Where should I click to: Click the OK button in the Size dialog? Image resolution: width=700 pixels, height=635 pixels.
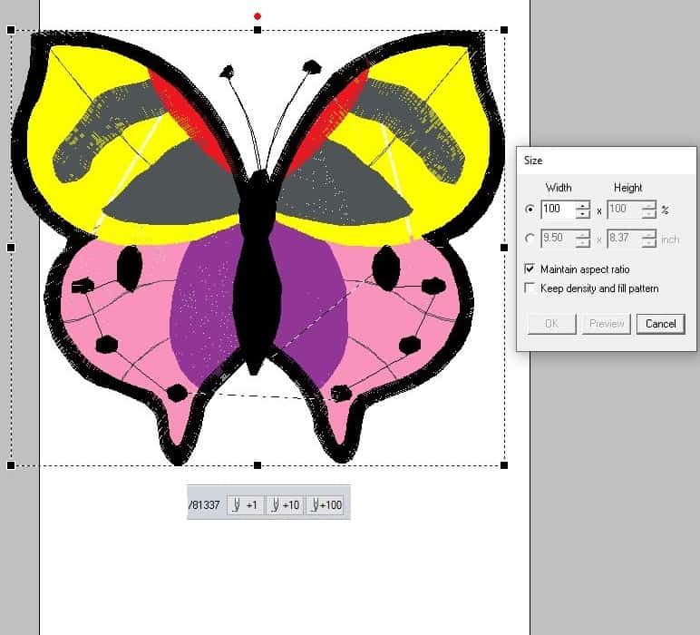552,324
